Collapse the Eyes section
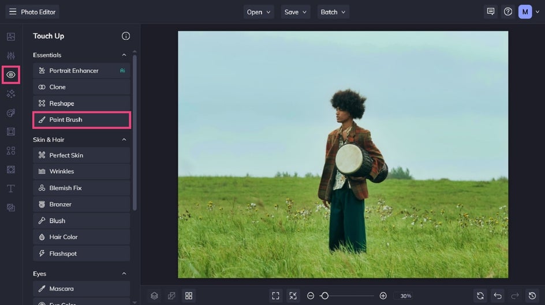This screenshot has height=305, width=545. click(x=124, y=273)
